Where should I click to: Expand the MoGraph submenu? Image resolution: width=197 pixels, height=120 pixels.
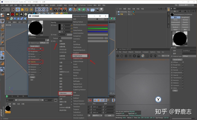[x=65, y=96]
